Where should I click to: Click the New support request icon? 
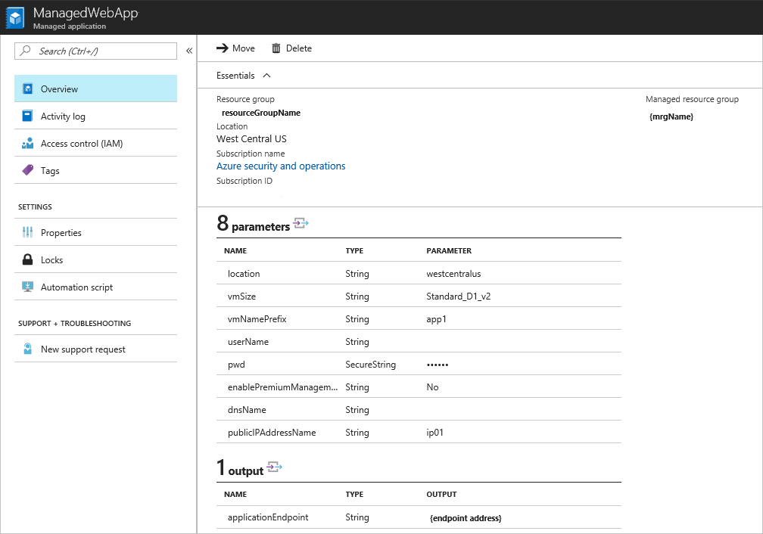(28, 349)
